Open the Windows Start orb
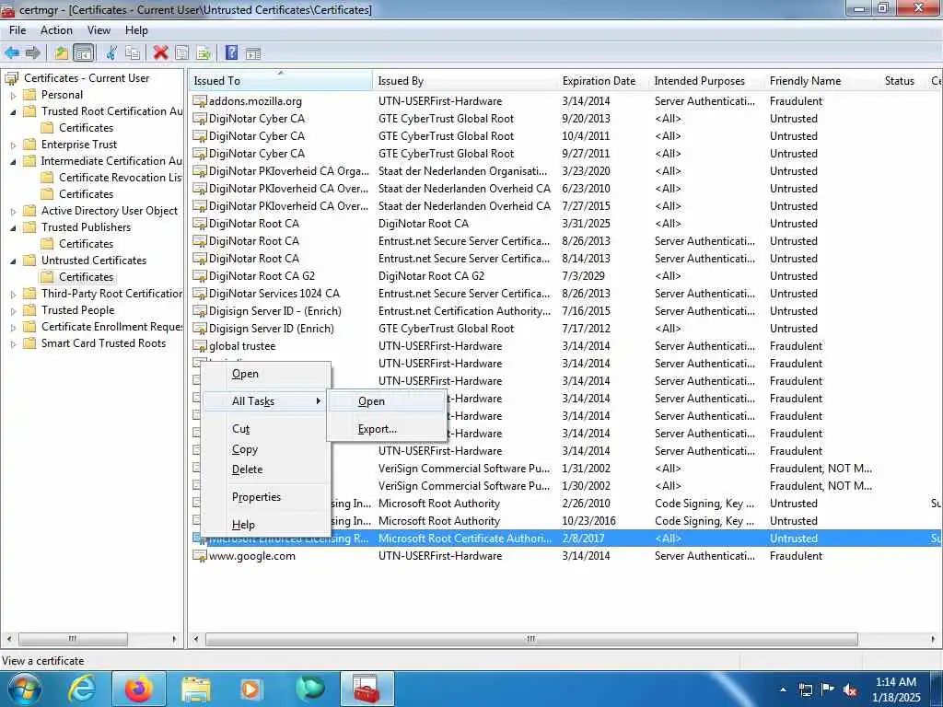The width and height of the screenshot is (943, 707). pyautogui.click(x=25, y=689)
